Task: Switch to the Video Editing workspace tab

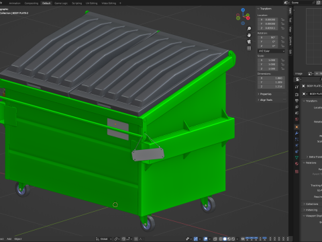Action: click(x=109, y=3)
